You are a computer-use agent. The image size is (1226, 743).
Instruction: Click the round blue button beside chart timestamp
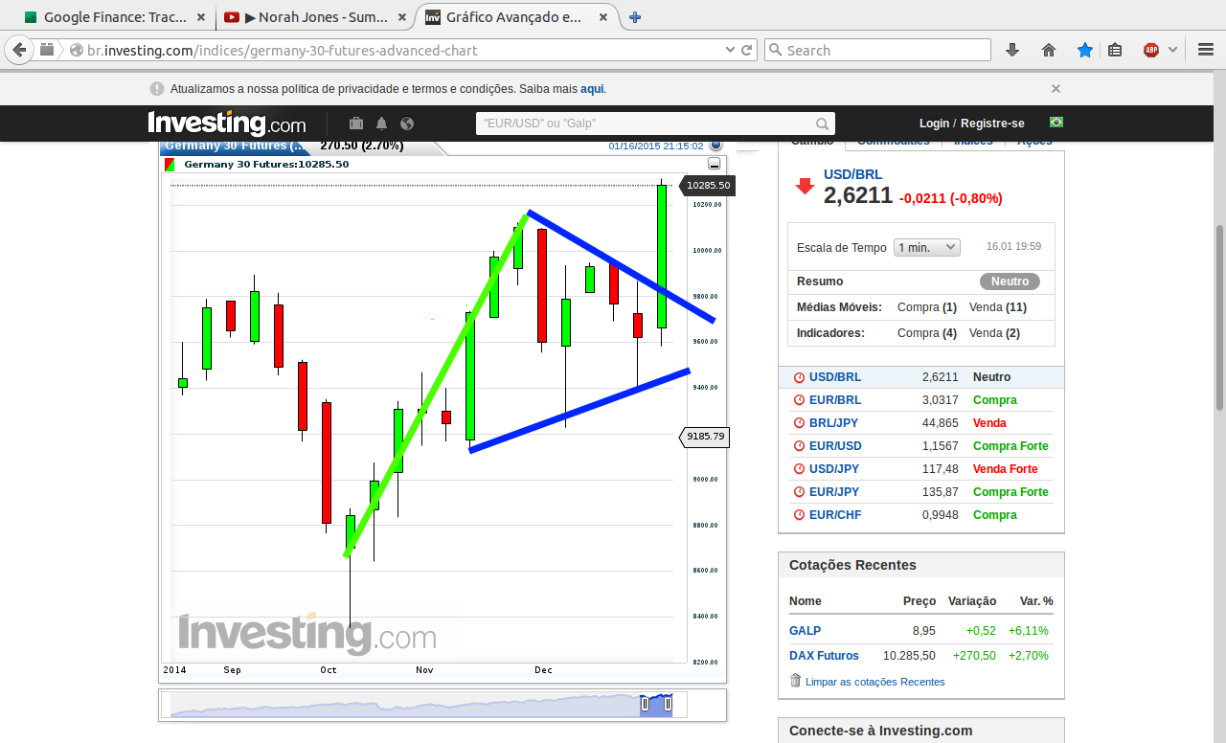pyautogui.click(x=715, y=145)
